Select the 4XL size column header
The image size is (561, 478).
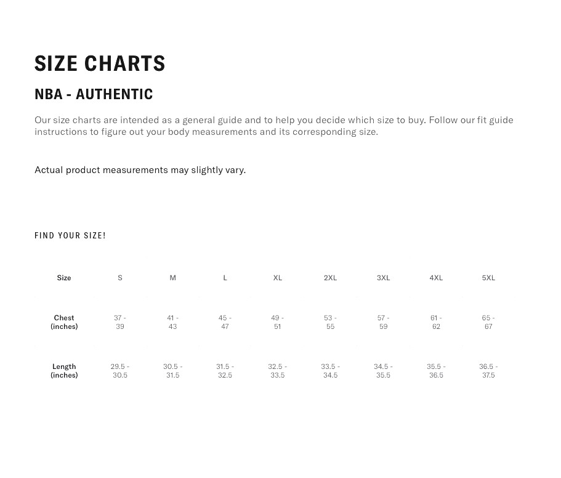click(x=436, y=278)
